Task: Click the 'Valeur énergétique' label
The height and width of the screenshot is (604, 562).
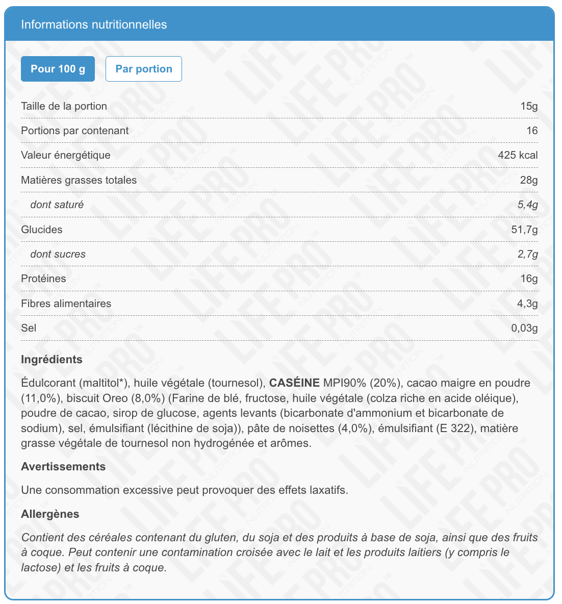Action: [x=65, y=155]
